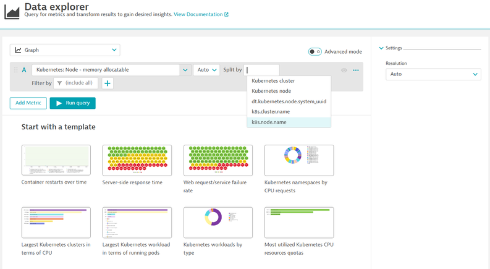The image size is (490, 269).
Task: Click the drag handle beside metric A
Action: pyautogui.click(x=16, y=70)
